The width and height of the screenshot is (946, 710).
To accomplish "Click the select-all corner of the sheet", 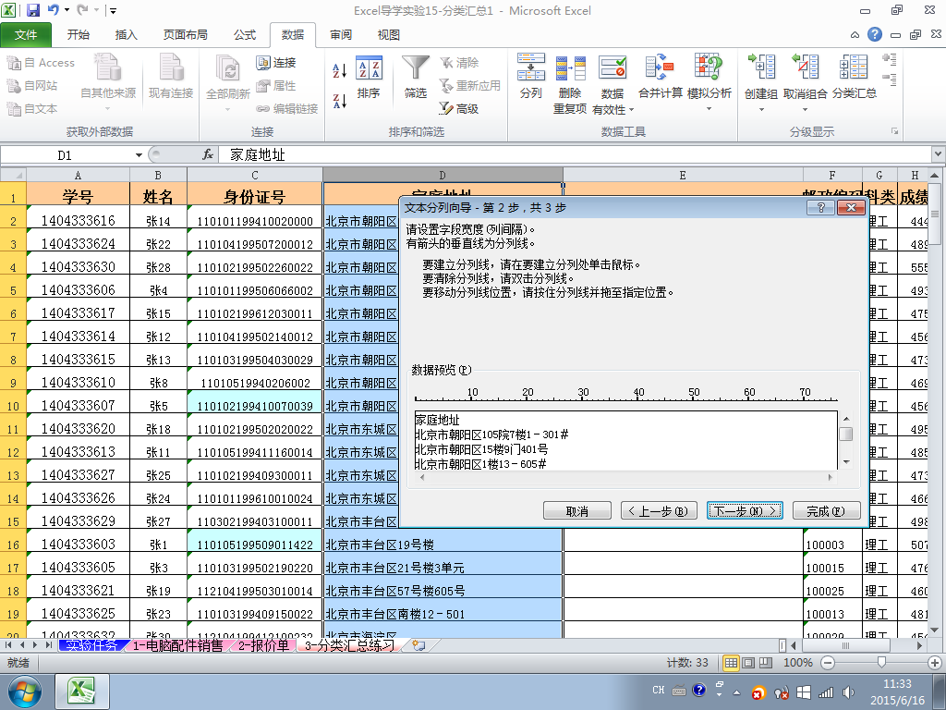I will pos(13,175).
